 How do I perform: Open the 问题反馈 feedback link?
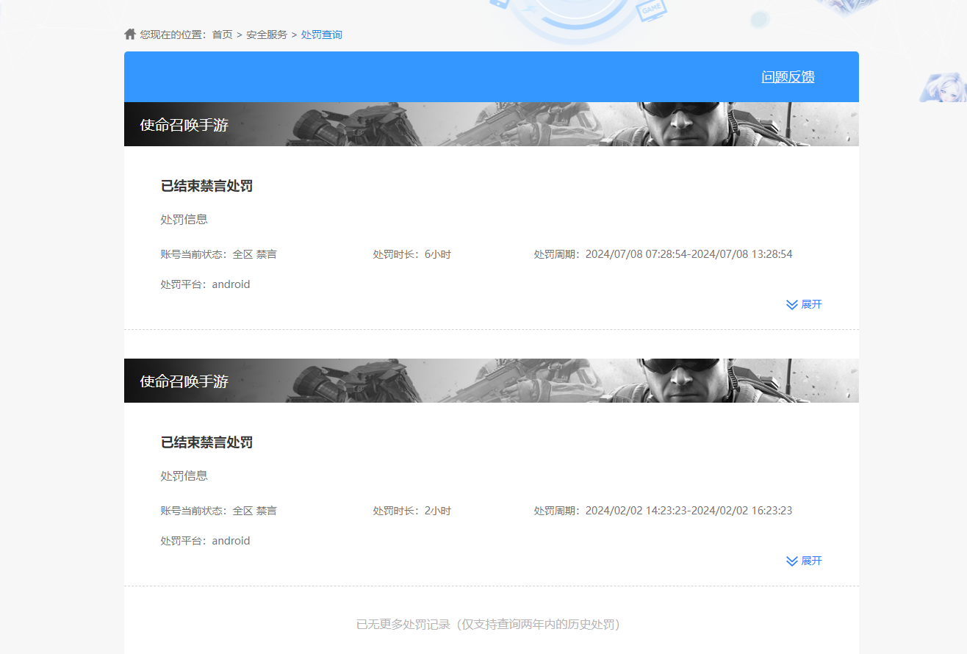click(788, 77)
